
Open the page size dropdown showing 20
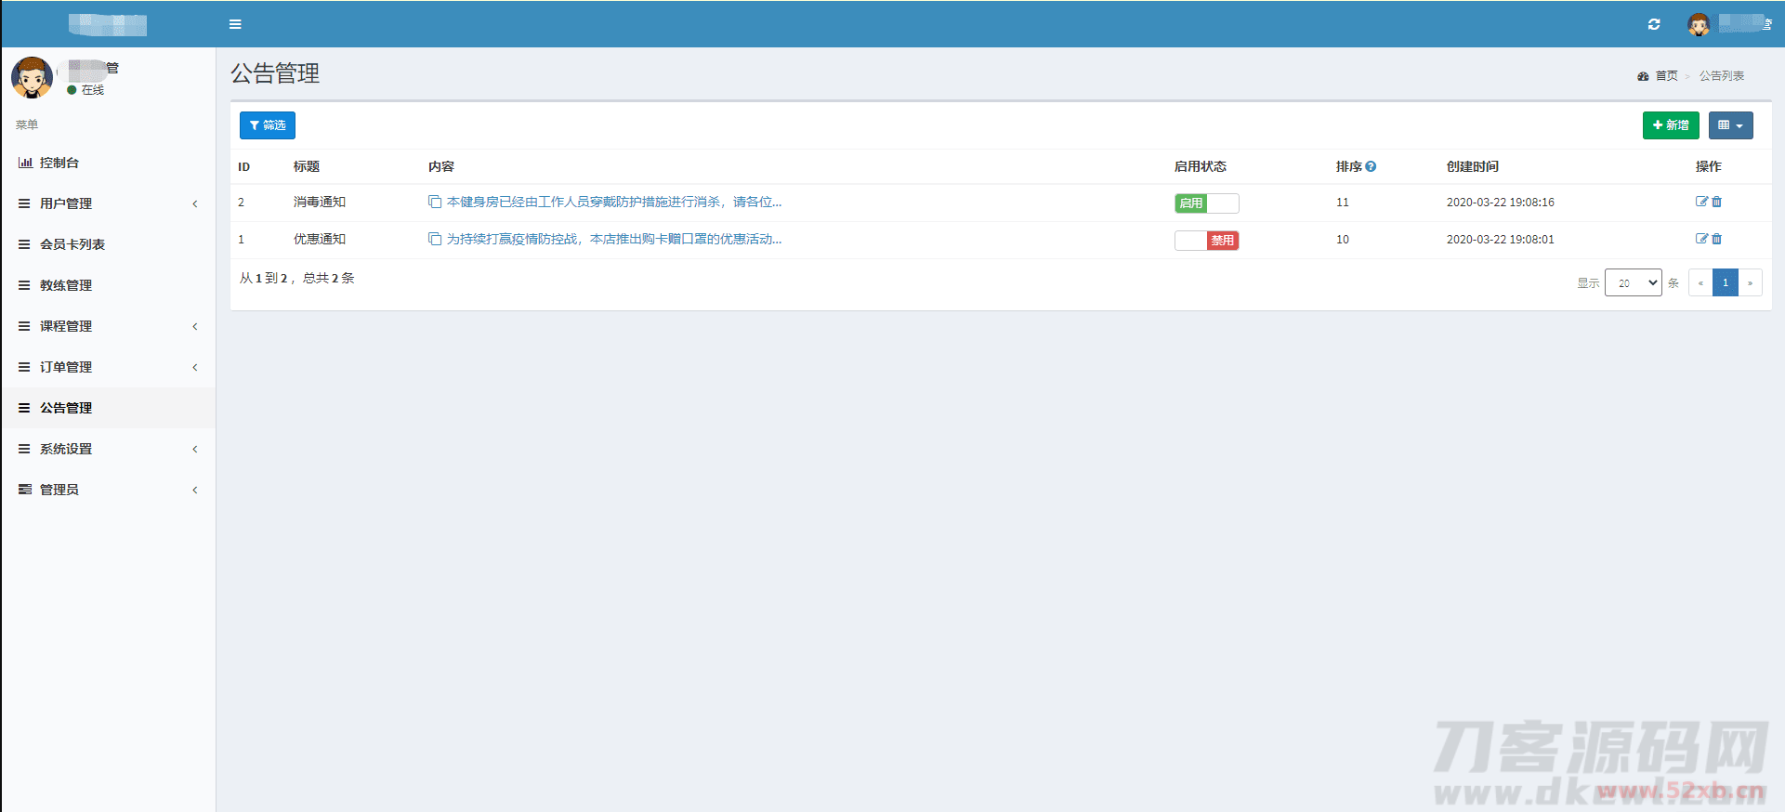point(1633,282)
